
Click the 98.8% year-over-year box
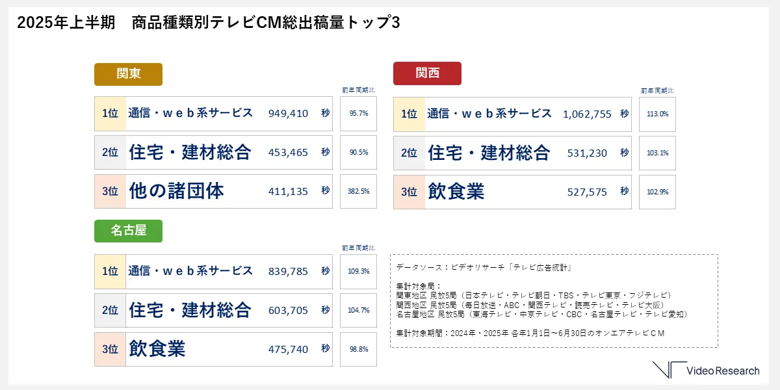358,349
